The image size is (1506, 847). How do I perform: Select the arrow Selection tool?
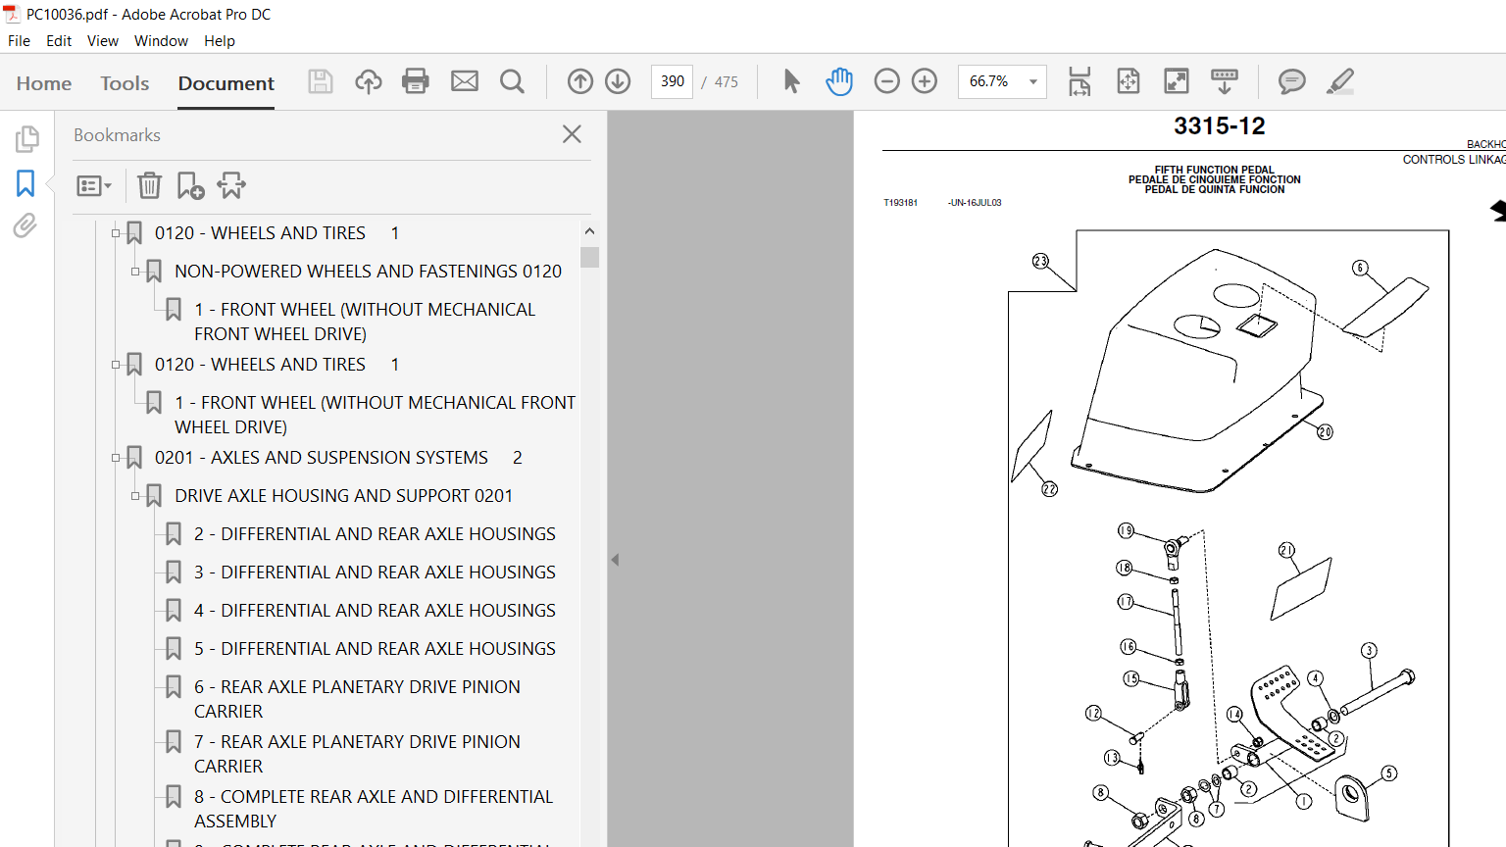[x=791, y=81]
